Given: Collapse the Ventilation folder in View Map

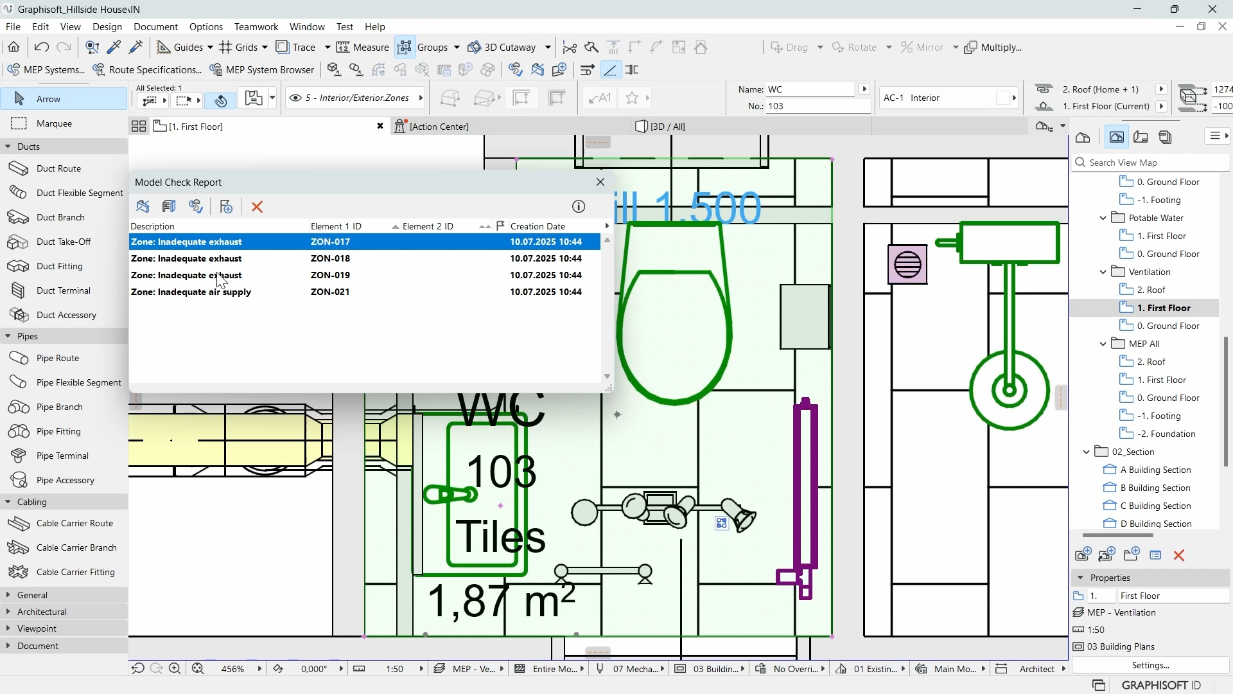Looking at the screenshot, I should pos(1103,272).
